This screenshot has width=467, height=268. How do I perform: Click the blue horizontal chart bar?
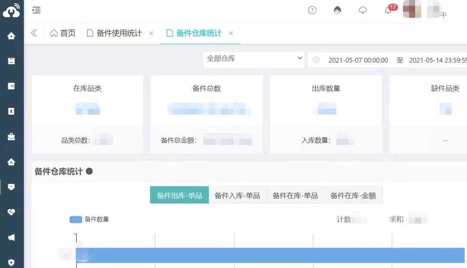click(x=270, y=255)
